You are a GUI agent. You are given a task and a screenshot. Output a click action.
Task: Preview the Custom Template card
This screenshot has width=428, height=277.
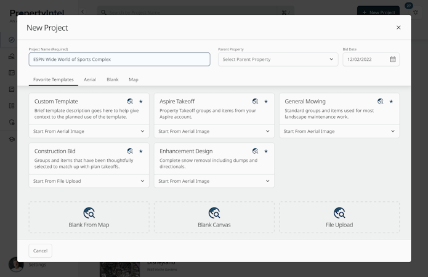(x=130, y=102)
